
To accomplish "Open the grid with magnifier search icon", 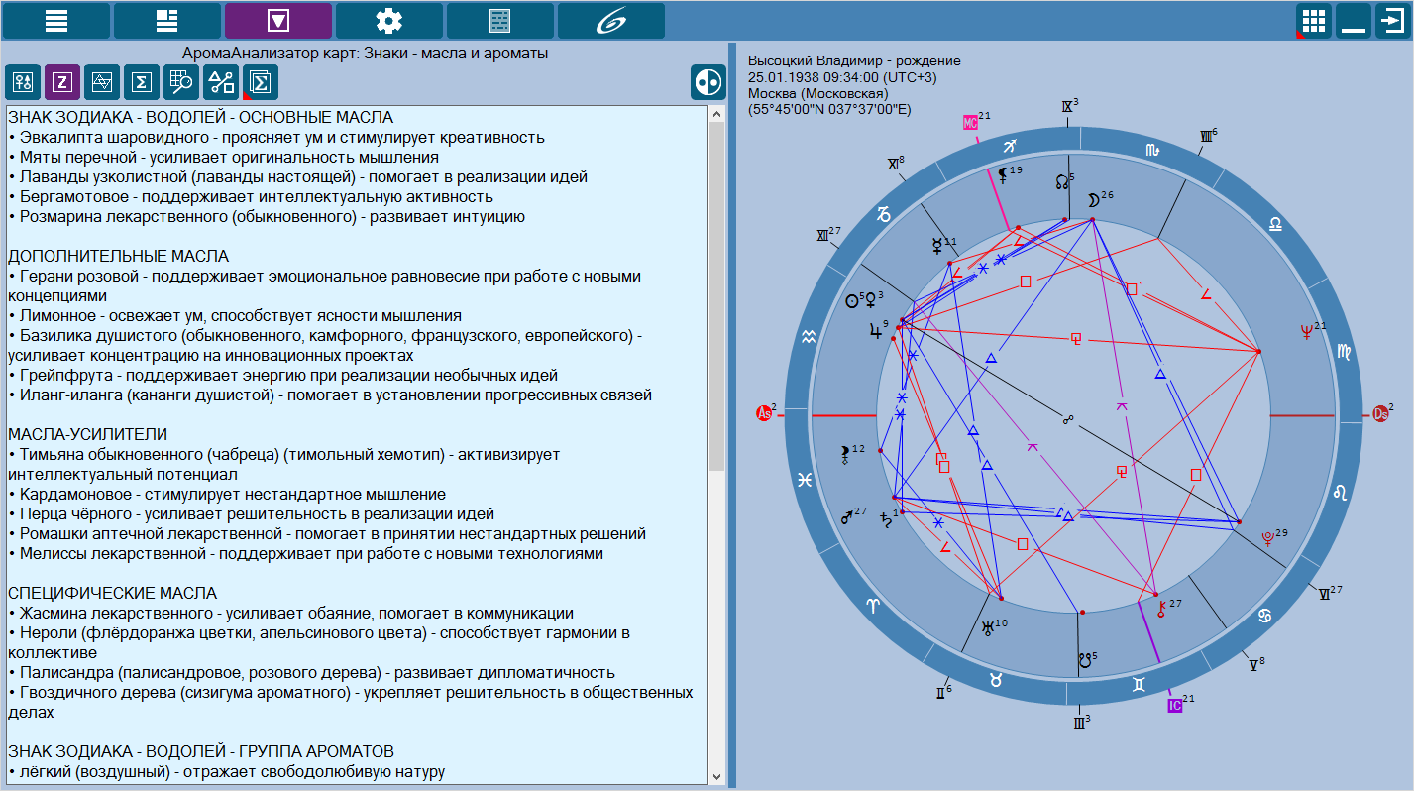I will pos(181,83).
